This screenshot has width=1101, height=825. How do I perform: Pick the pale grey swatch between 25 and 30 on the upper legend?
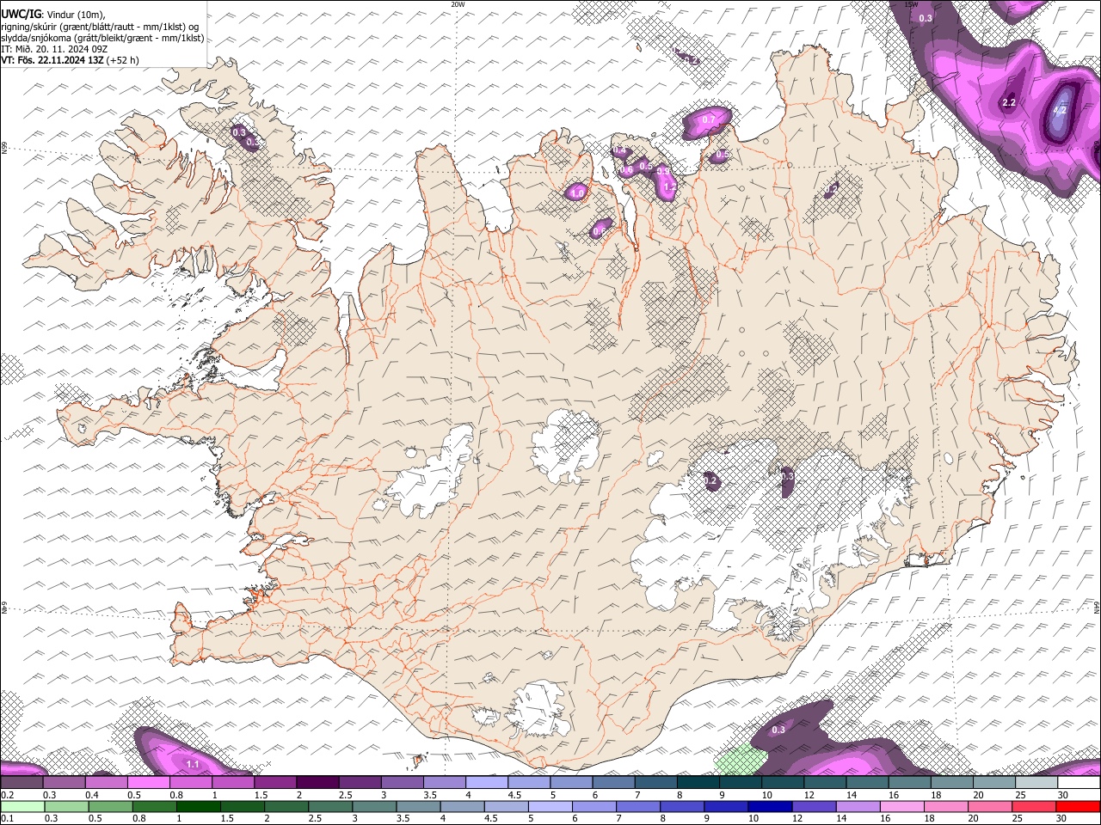tap(1036, 783)
